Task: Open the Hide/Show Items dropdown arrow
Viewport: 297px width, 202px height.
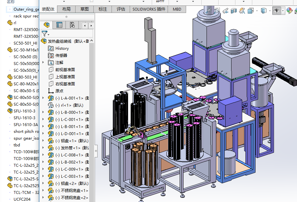Action: pos(283,11)
